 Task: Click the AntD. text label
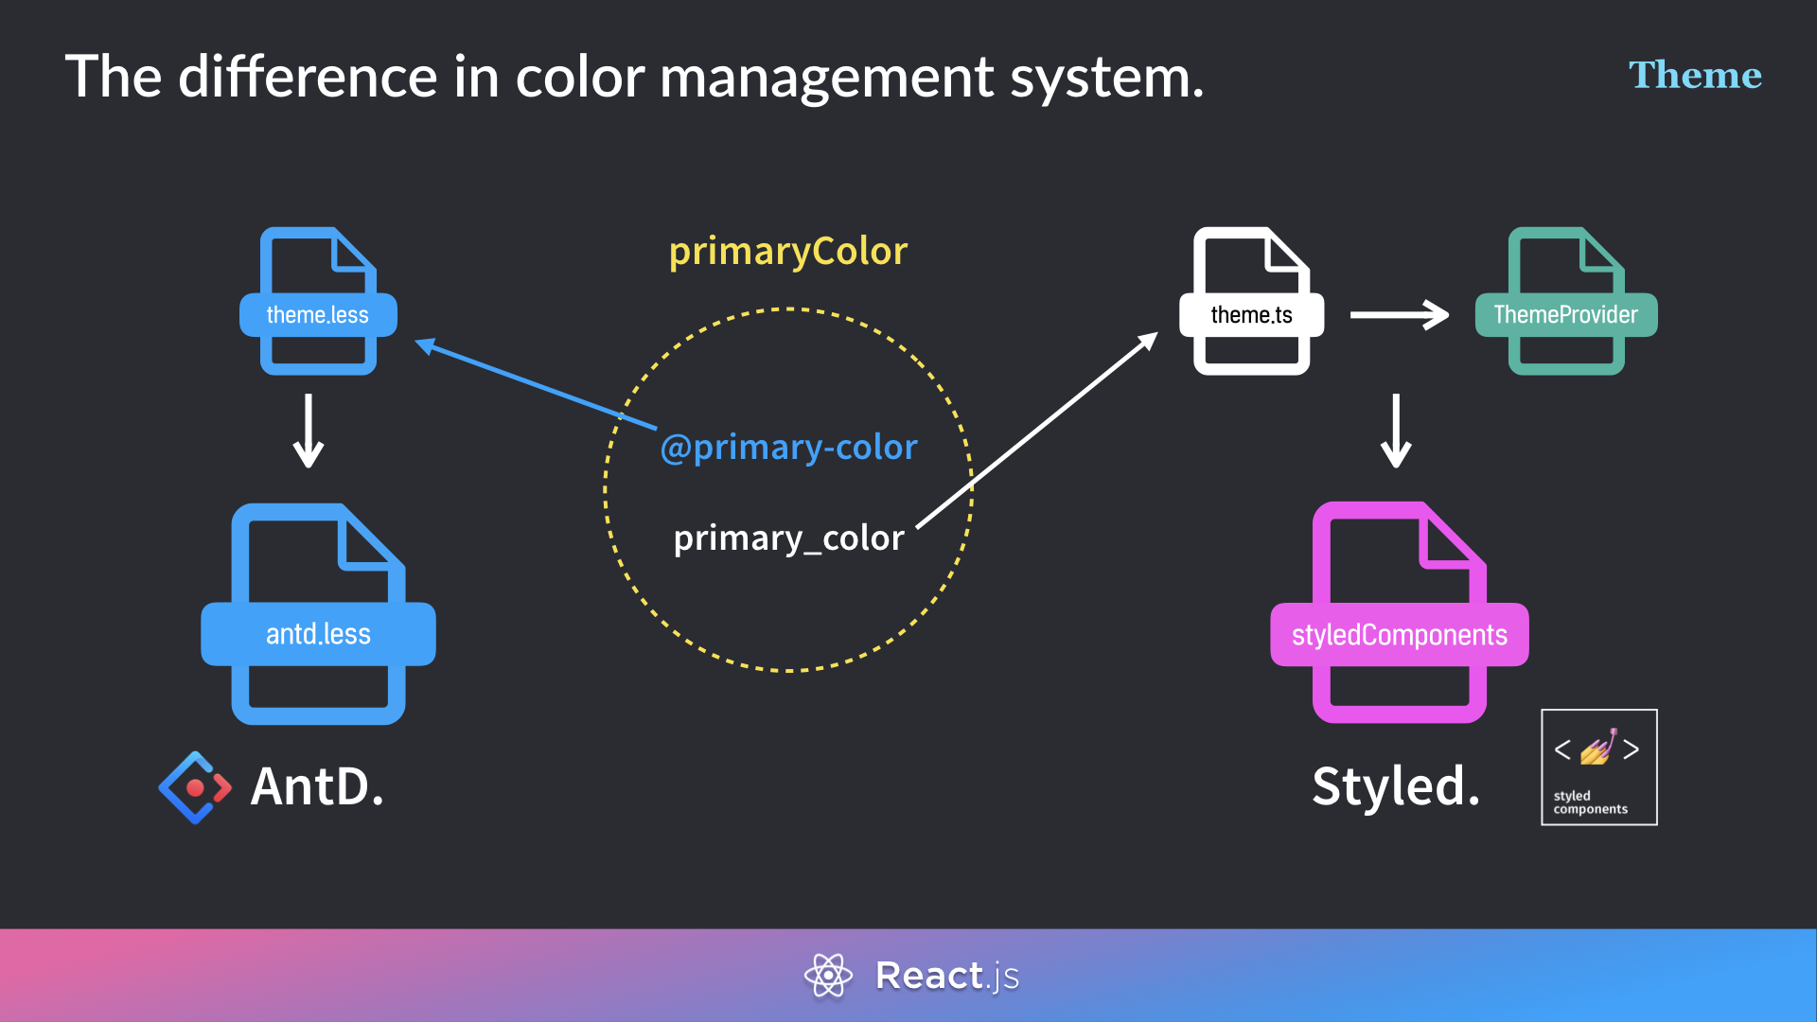click(x=317, y=786)
